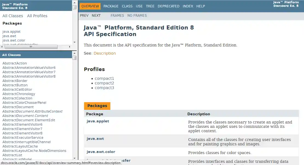Open the All Profiles list
This screenshot has height=165, width=304.
[37, 16]
